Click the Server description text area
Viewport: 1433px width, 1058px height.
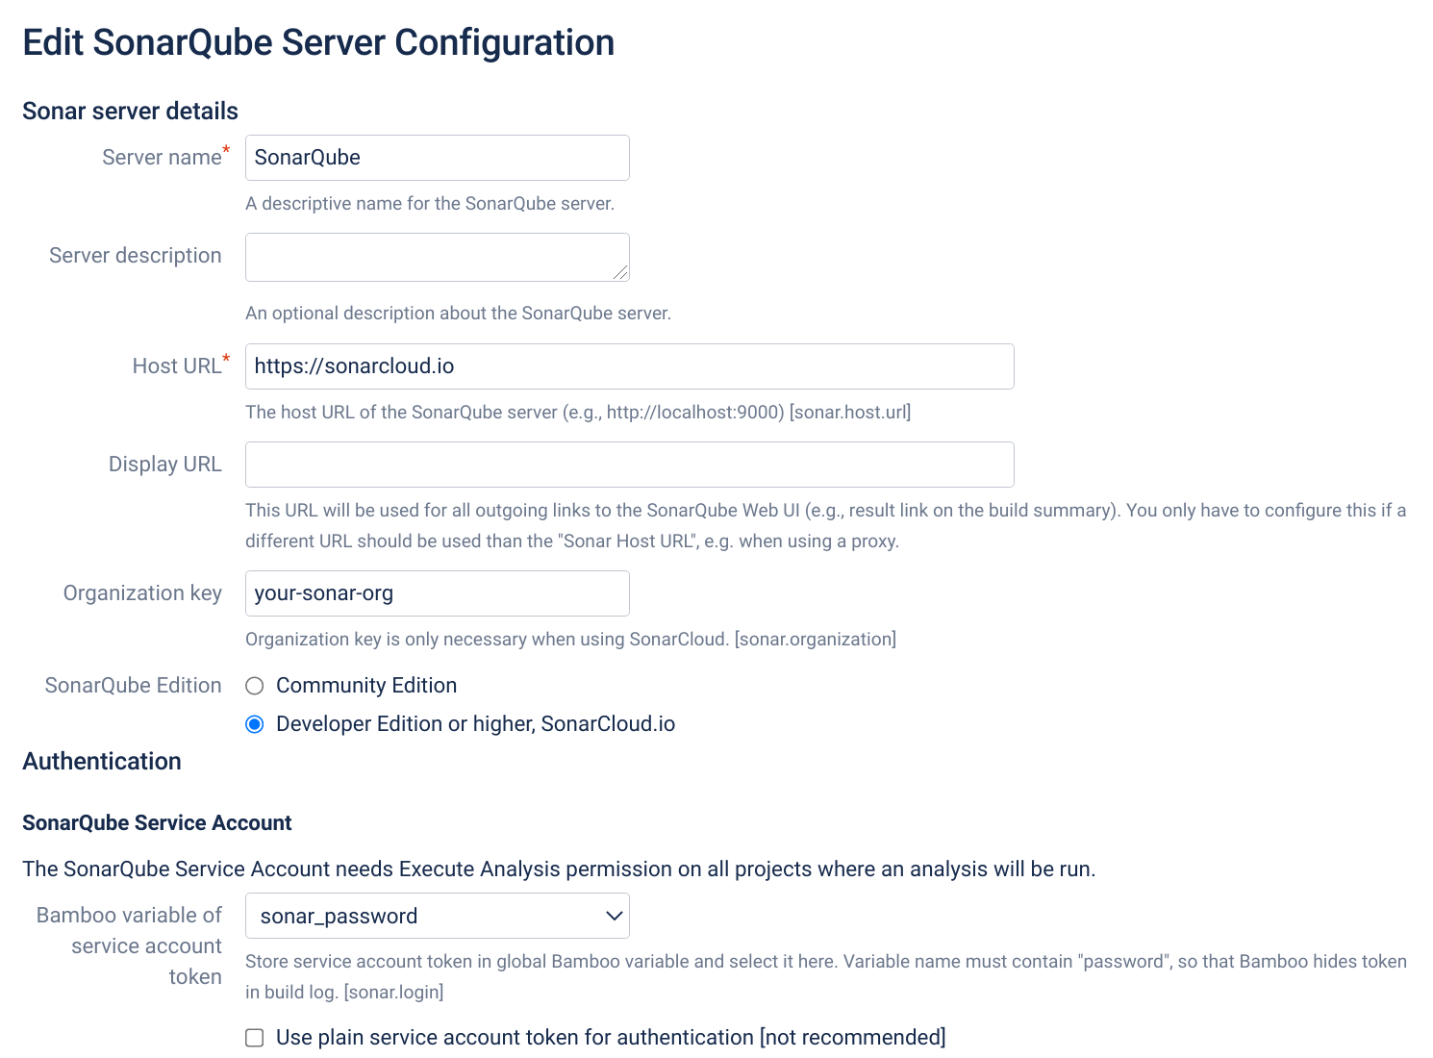pyautogui.click(x=437, y=257)
